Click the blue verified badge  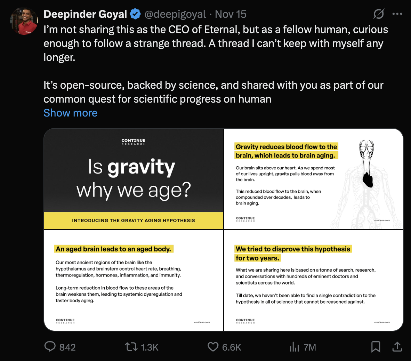(135, 14)
